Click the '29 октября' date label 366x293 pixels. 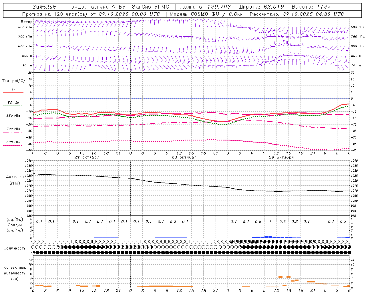281,157
